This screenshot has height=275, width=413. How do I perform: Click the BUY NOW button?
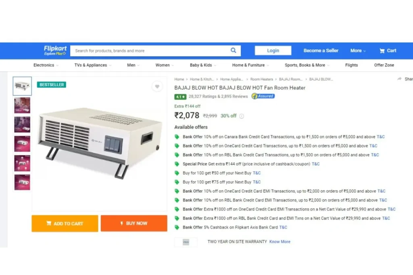coord(134,223)
